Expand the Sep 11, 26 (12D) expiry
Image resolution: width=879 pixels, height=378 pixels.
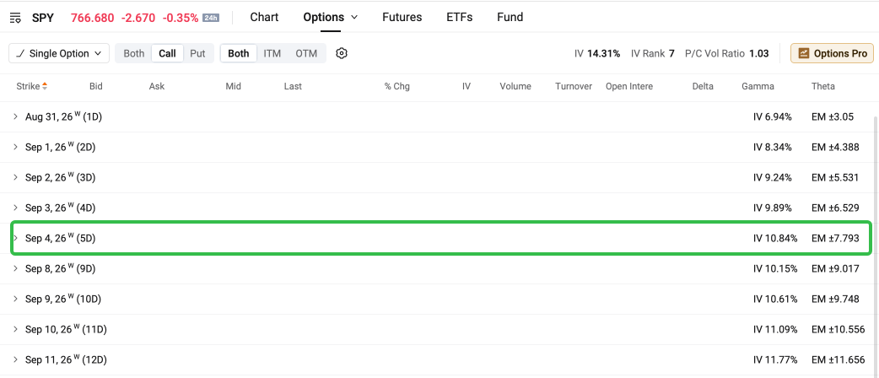16,359
